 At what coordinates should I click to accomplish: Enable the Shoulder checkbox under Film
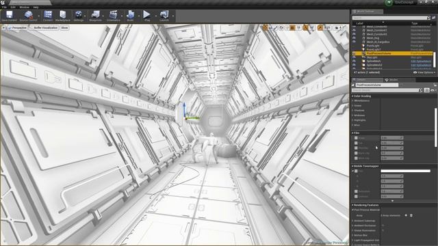click(x=356, y=148)
